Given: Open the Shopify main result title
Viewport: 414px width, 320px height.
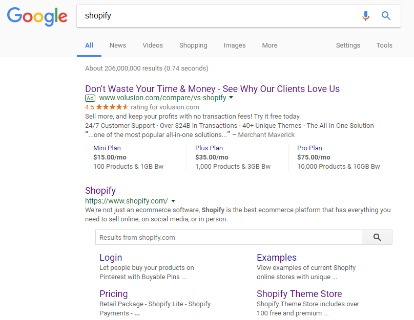Looking at the screenshot, I should click(x=100, y=191).
